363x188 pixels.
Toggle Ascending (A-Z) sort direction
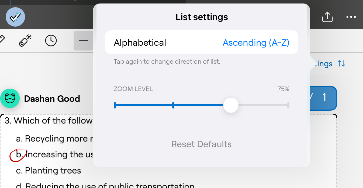[256, 43]
